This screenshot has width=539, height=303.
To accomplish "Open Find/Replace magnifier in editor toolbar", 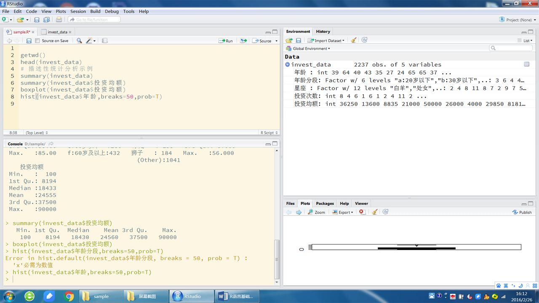I will 79,41.
